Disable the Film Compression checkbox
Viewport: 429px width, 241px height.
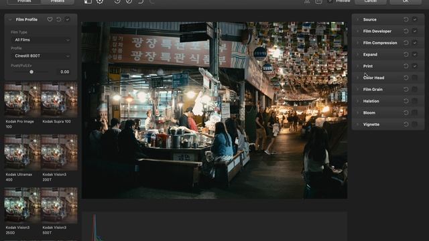click(x=415, y=43)
